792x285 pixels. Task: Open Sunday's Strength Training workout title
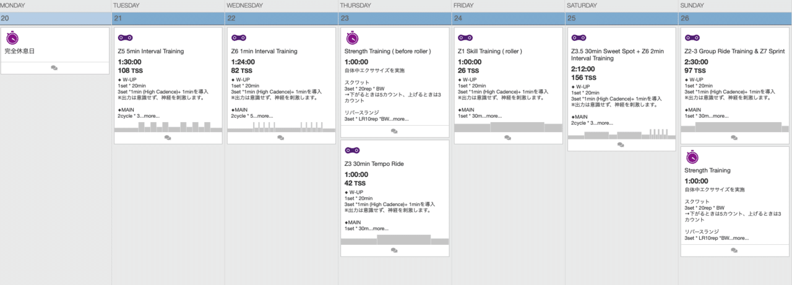(707, 170)
